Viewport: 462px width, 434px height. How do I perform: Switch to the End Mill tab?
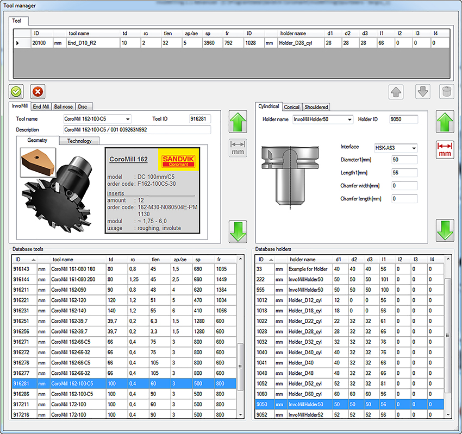coord(42,106)
